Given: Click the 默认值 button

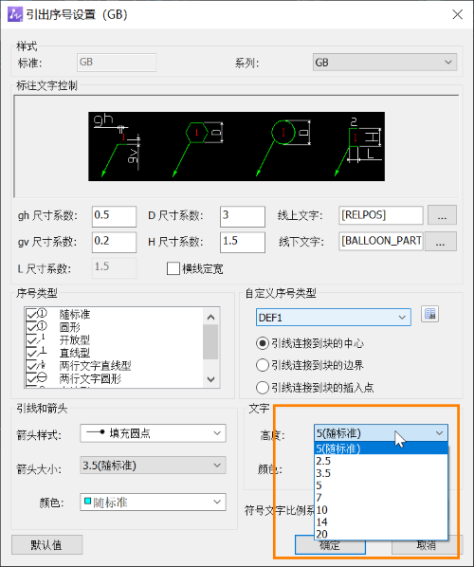Looking at the screenshot, I should 47,544.
